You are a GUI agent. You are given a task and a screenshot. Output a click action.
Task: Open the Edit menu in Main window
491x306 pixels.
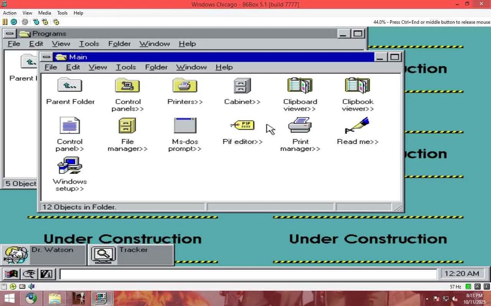pyautogui.click(x=73, y=67)
